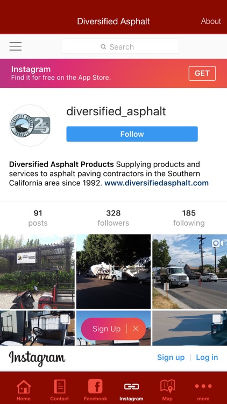Image resolution: width=227 pixels, height=404 pixels.
Task: Click the Log in link
Action: [x=207, y=357]
